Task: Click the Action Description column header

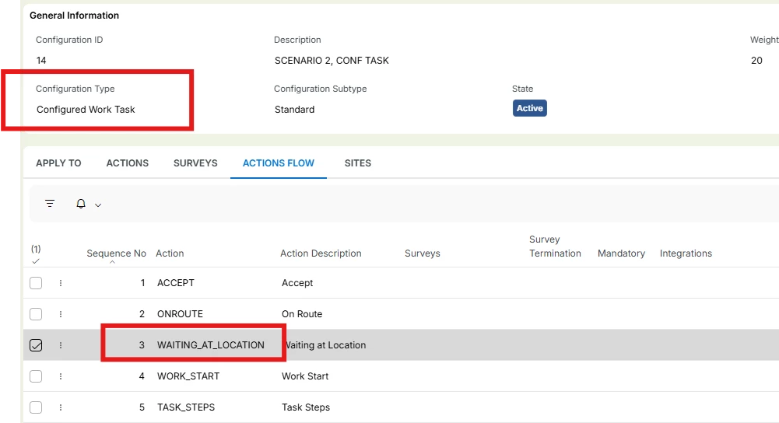Action: pos(321,253)
